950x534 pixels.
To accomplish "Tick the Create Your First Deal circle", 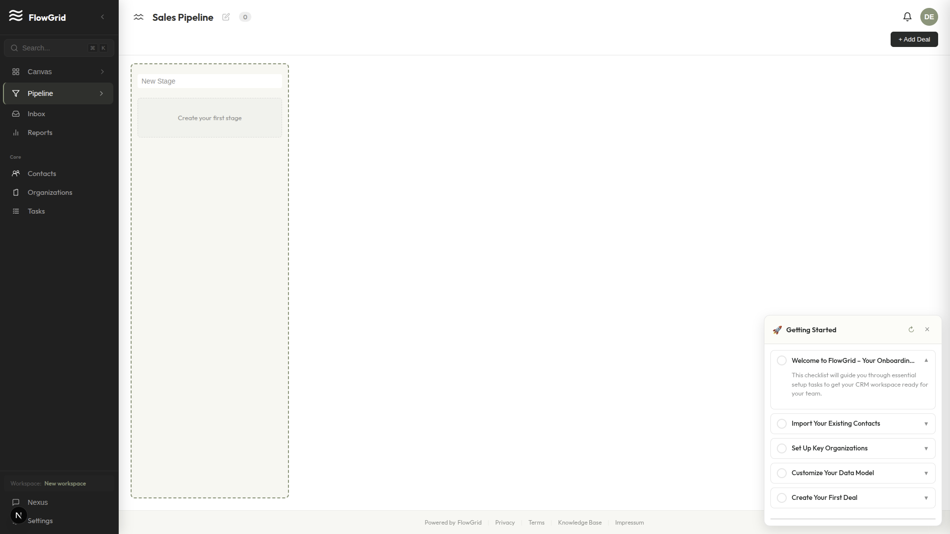I will click(781, 498).
